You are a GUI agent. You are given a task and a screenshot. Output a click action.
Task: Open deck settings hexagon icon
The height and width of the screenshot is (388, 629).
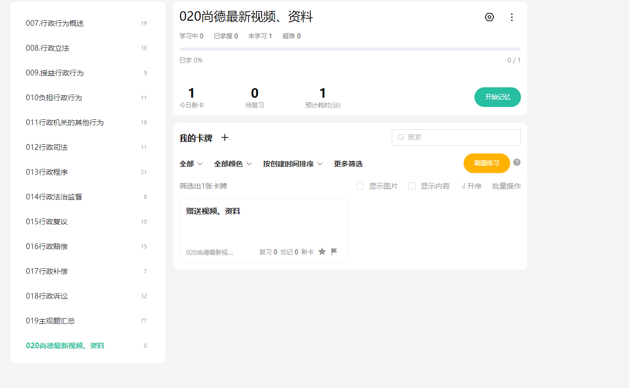point(489,17)
